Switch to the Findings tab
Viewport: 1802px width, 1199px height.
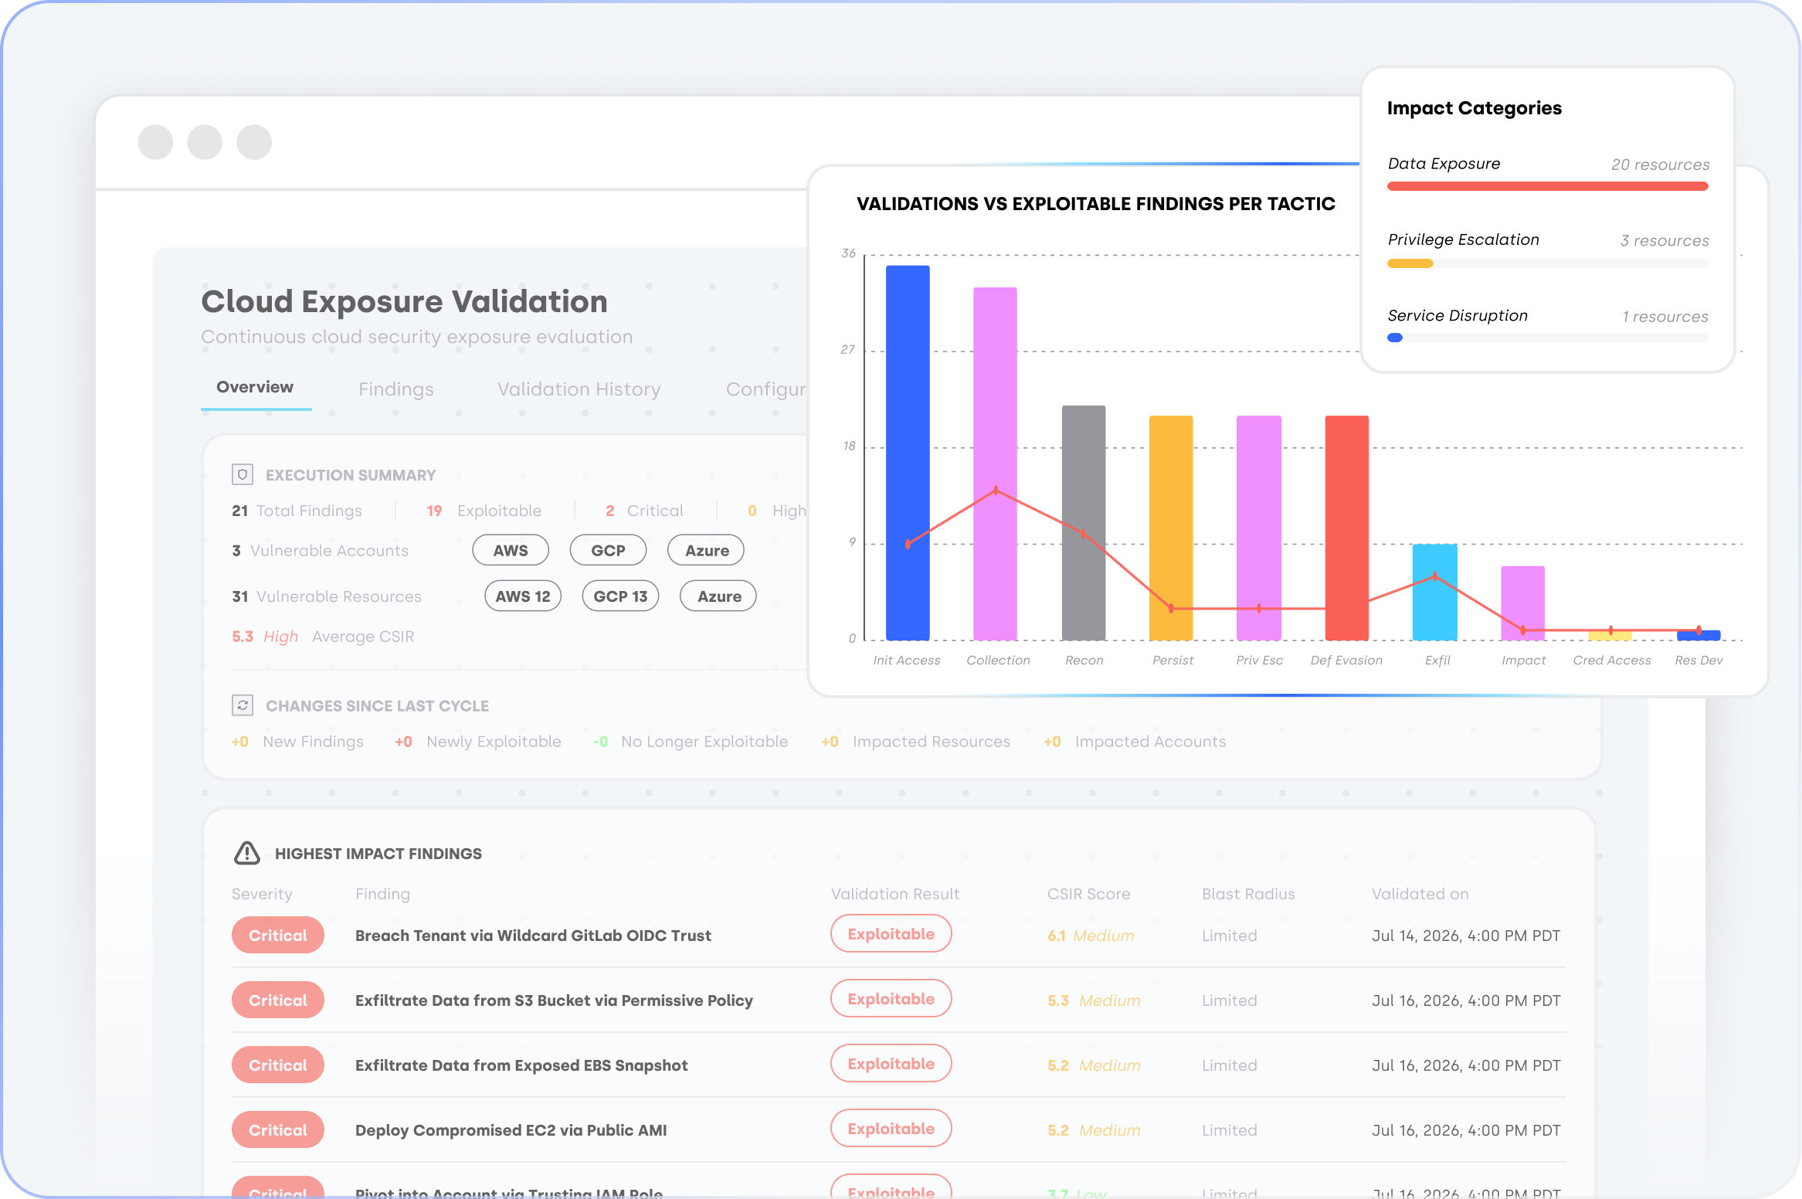(x=396, y=389)
